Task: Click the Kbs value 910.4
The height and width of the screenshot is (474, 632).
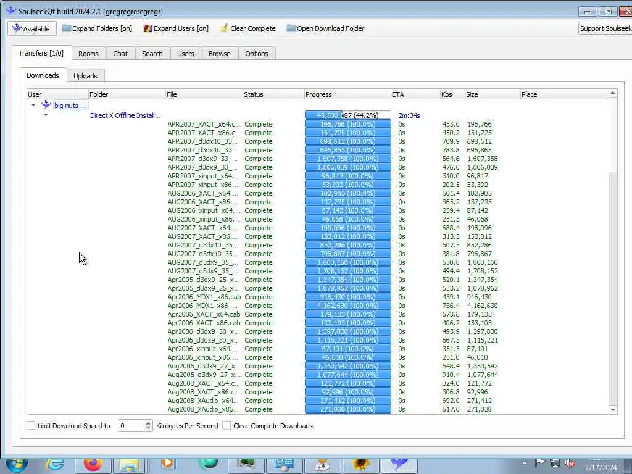Action: coord(451,375)
